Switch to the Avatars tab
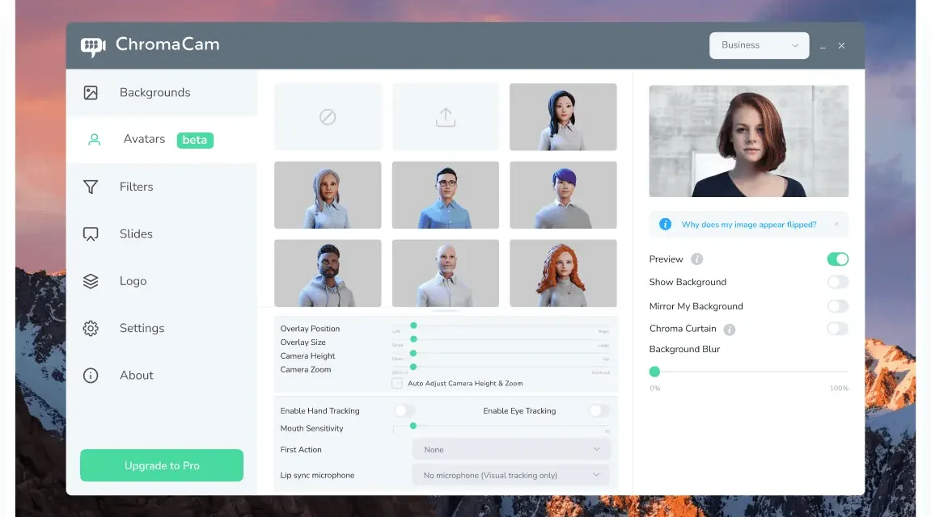The width and height of the screenshot is (931, 517). click(x=145, y=140)
